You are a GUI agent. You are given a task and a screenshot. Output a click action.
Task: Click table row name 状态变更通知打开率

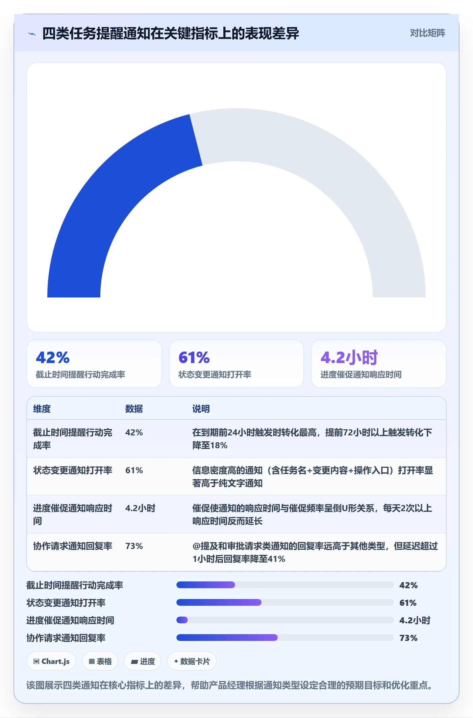click(x=73, y=470)
